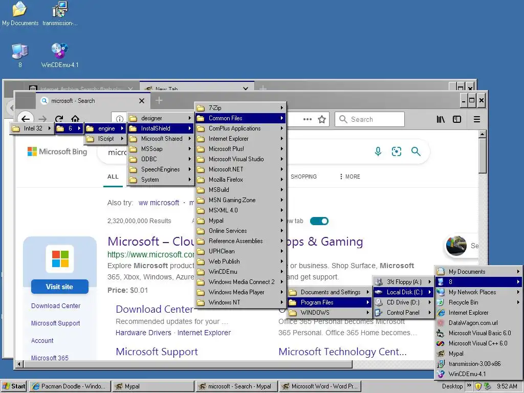Expand the WINDOWS folder submenu
The image size is (524, 393).
pos(330,313)
